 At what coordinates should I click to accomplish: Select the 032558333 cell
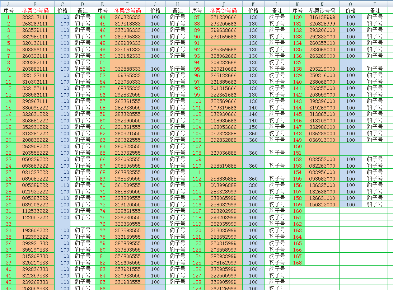(127, 69)
